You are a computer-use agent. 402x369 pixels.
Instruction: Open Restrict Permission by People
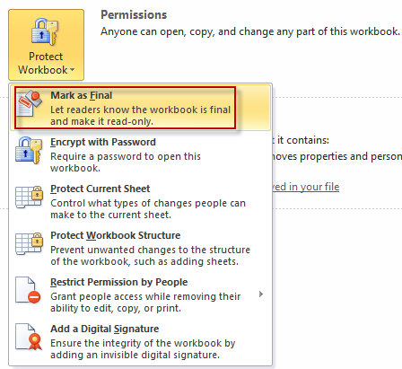[118, 282]
